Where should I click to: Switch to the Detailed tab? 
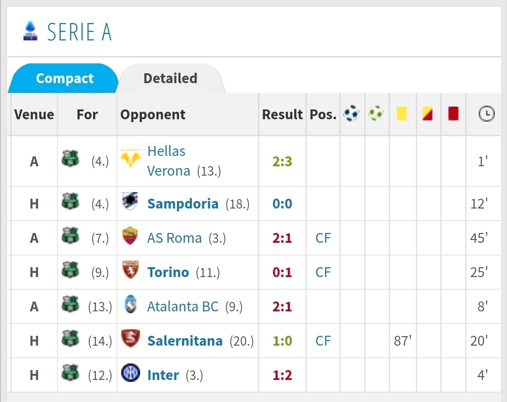click(171, 78)
